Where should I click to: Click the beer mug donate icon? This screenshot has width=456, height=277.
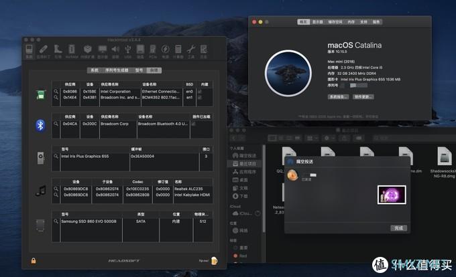pyautogui.click(x=215, y=260)
